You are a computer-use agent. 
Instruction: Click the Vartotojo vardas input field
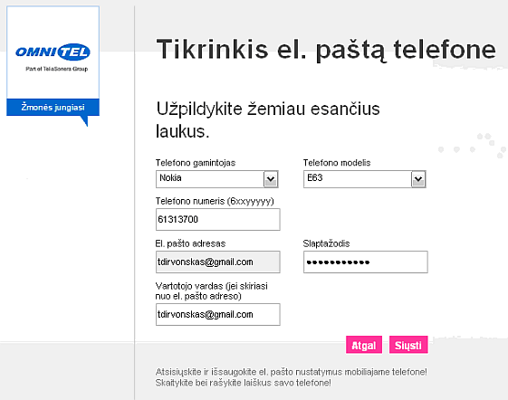pos(217,315)
